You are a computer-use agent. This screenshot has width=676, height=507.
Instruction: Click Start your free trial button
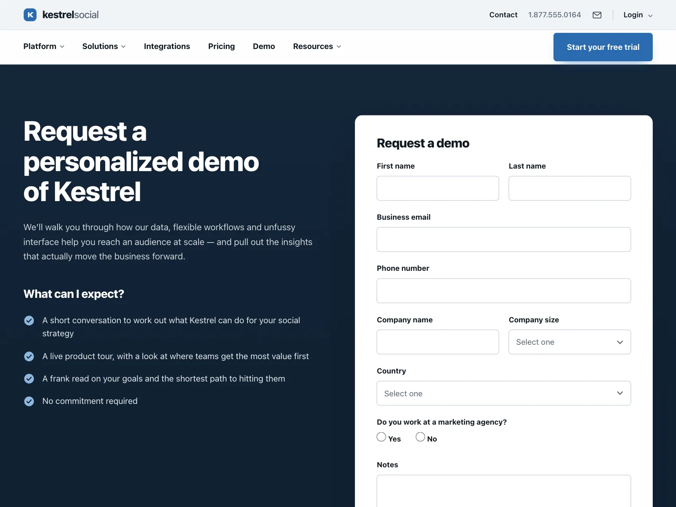(603, 47)
